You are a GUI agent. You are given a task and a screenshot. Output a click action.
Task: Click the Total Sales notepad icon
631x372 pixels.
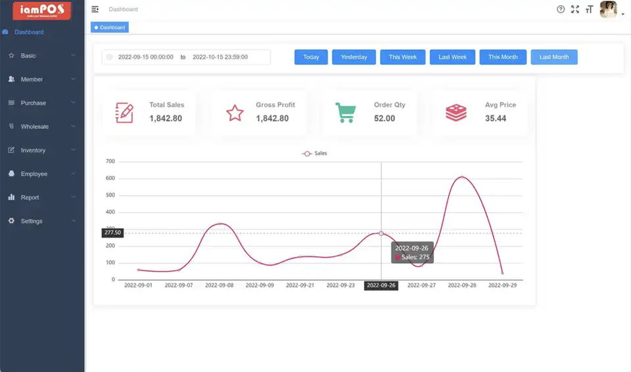(124, 112)
